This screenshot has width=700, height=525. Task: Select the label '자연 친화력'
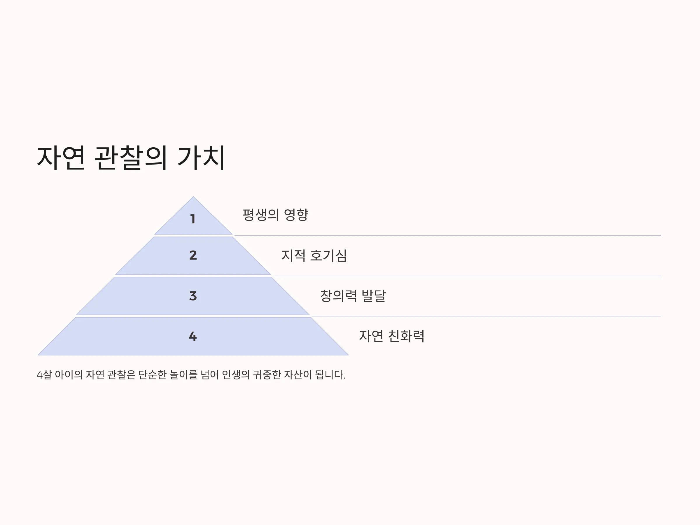[391, 336]
